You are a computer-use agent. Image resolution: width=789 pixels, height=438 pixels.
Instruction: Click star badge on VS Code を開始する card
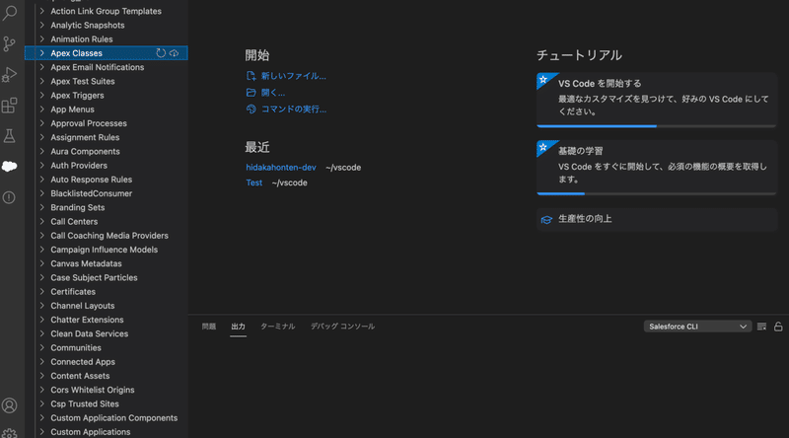[x=543, y=79]
